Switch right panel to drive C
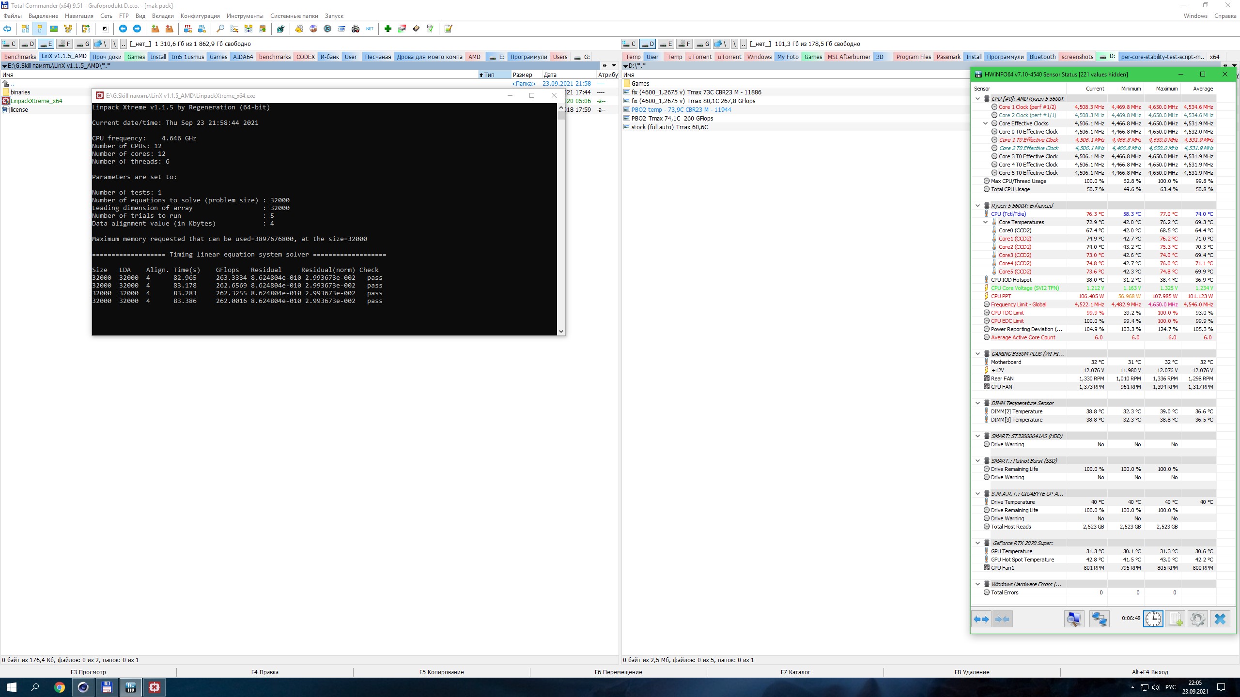The image size is (1240, 697). click(629, 44)
